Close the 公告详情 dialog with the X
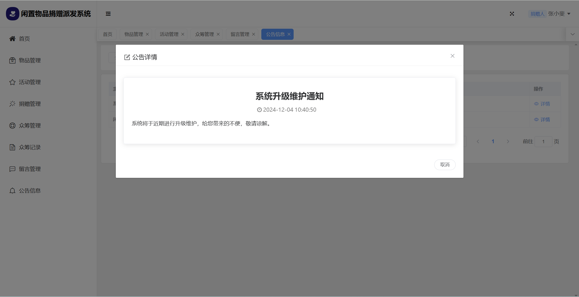Viewport: 579px width, 297px height. tap(452, 56)
